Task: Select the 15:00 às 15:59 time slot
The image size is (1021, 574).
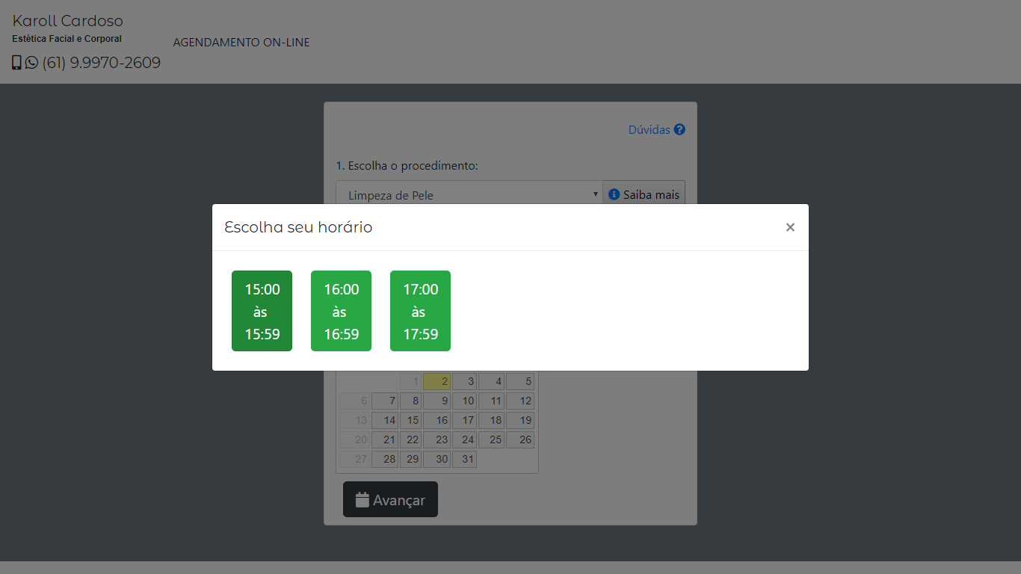Action: [x=262, y=311]
